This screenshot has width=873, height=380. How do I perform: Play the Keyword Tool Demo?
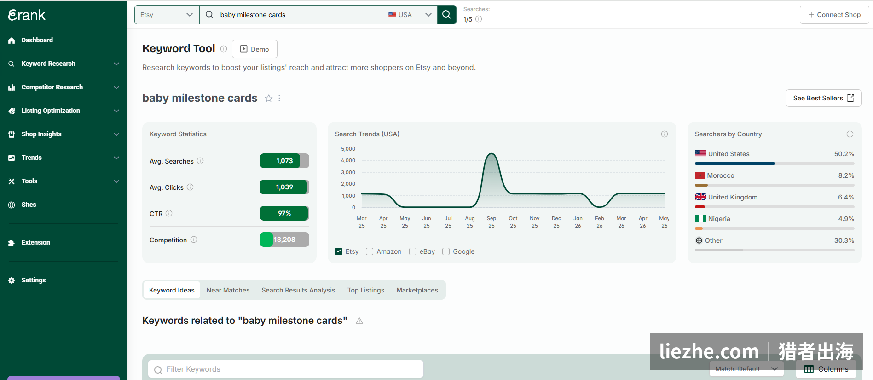tap(254, 49)
